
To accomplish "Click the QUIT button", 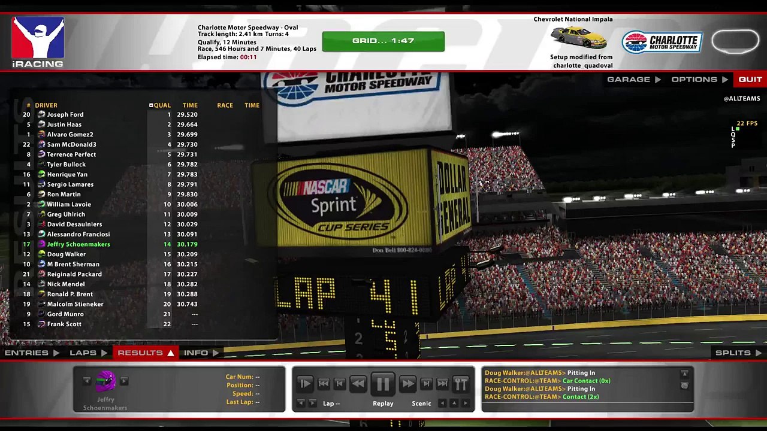I will pyautogui.click(x=750, y=79).
